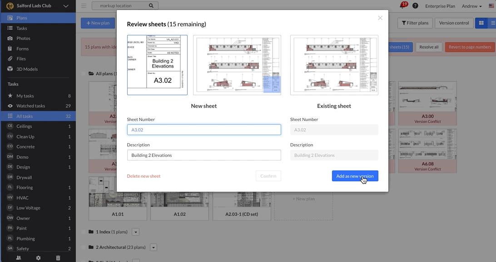The width and height of the screenshot is (496, 262).
Task: Open the team members icon in sidebar
Action: click(x=19, y=258)
